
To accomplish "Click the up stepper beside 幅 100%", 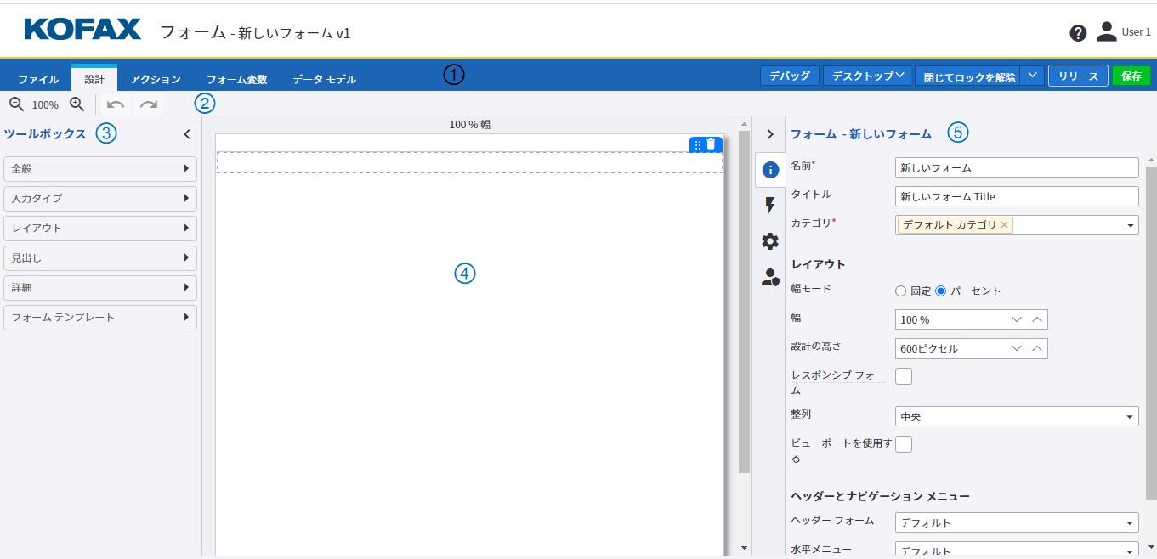I will click(x=1039, y=319).
